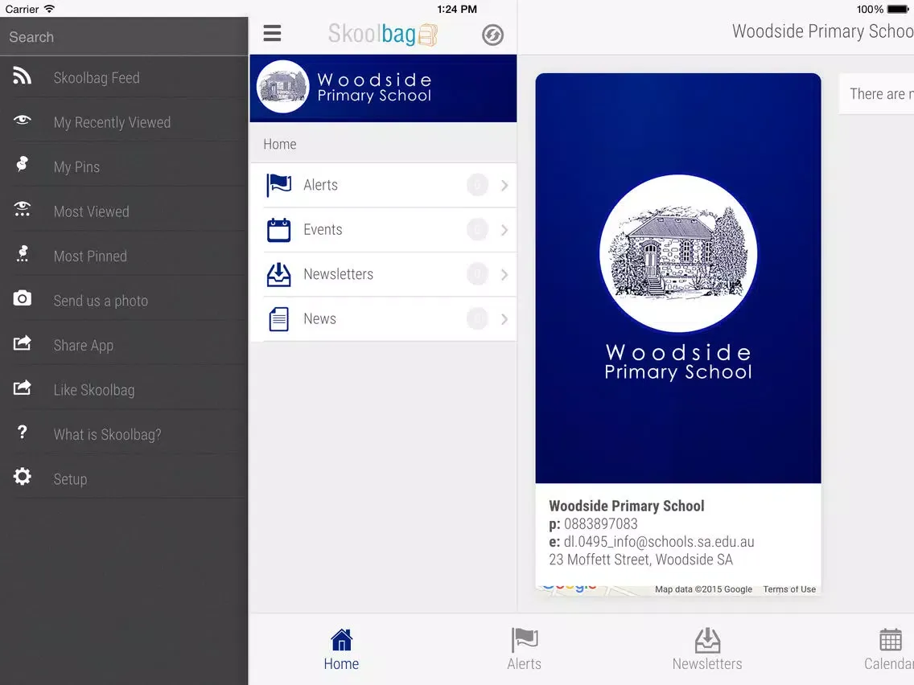Call school phone number 0883897083
The width and height of the screenshot is (914, 685).
[x=600, y=523]
